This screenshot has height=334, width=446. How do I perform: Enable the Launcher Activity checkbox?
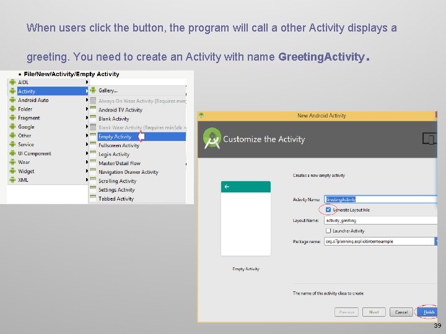(328, 231)
